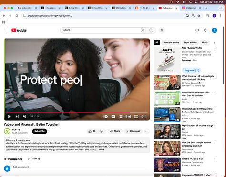Image resolution: width=226 pixels, height=177 pixels.
Task: Open the Sort by comments menu
Action: click(x=34, y=158)
